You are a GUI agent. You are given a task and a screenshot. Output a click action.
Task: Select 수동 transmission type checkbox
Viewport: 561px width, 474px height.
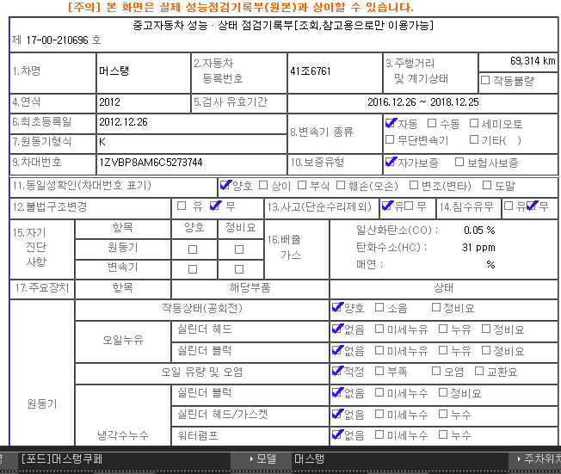tap(432, 124)
